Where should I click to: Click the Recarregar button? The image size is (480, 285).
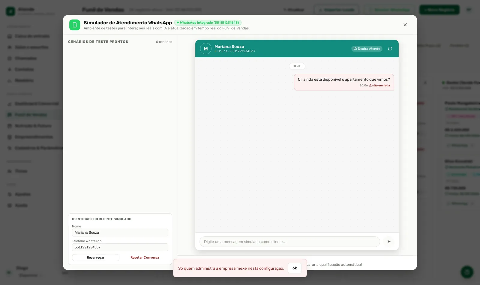coord(96,257)
